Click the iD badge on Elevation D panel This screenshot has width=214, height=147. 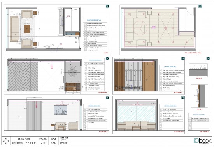click(183, 97)
